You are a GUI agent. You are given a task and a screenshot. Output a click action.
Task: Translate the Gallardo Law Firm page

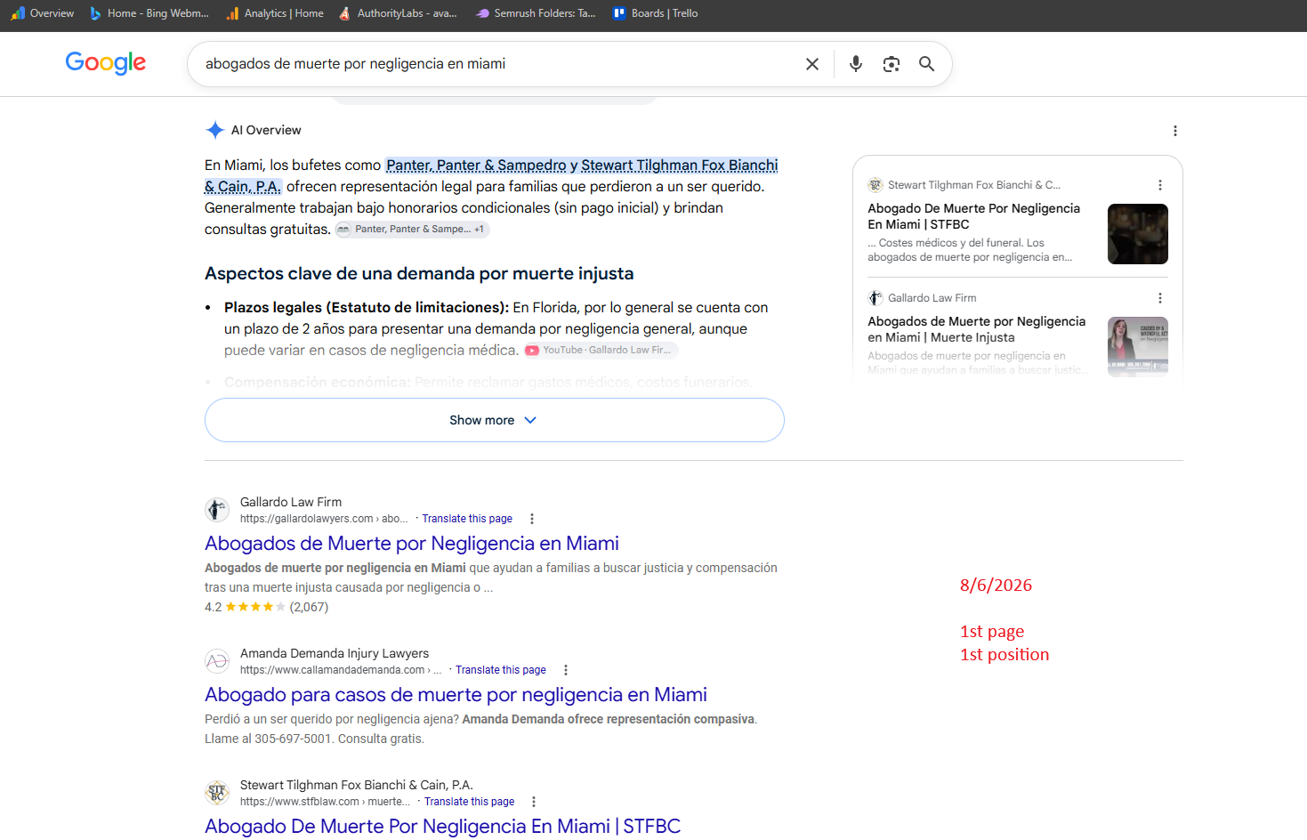(x=467, y=519)
